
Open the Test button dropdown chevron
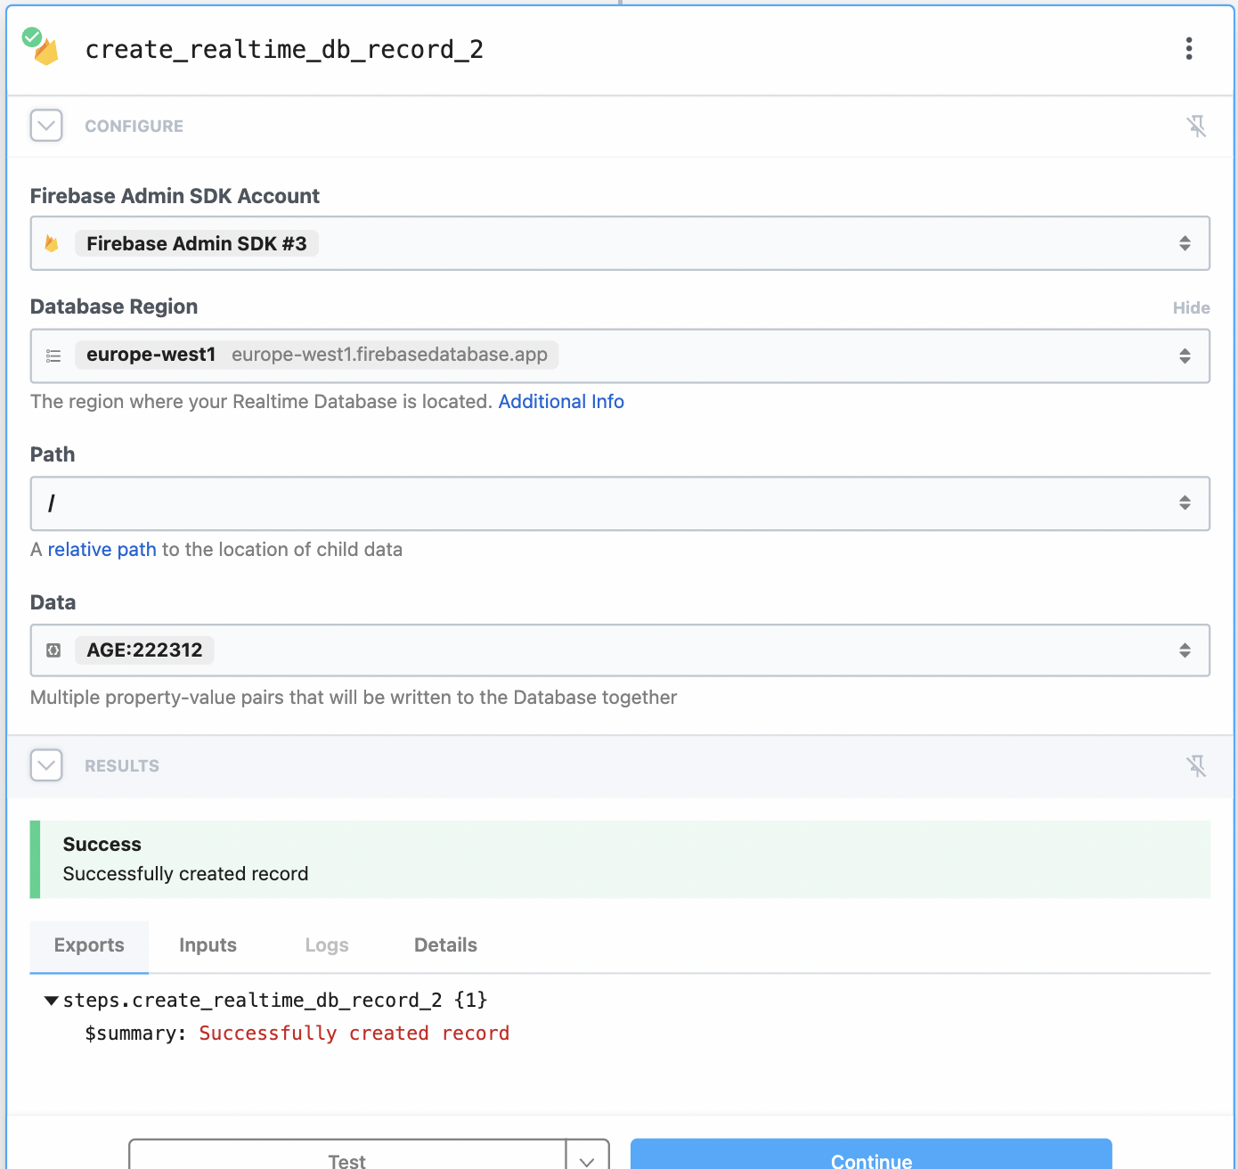click(x=587, y=1159)
